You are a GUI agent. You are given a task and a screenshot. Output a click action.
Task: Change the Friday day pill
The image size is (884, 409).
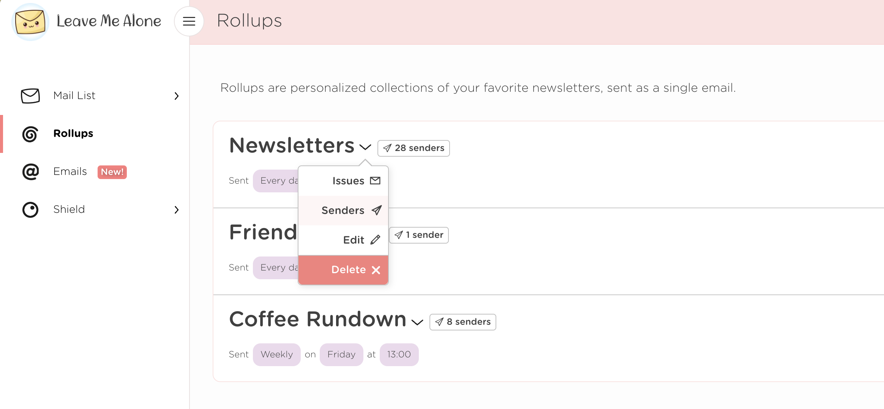pos(341,355)
